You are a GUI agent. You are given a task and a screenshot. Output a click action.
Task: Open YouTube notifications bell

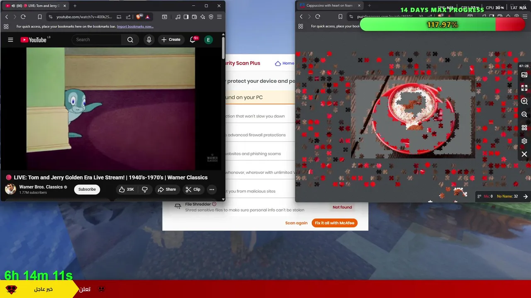click(x=192, y=40)
